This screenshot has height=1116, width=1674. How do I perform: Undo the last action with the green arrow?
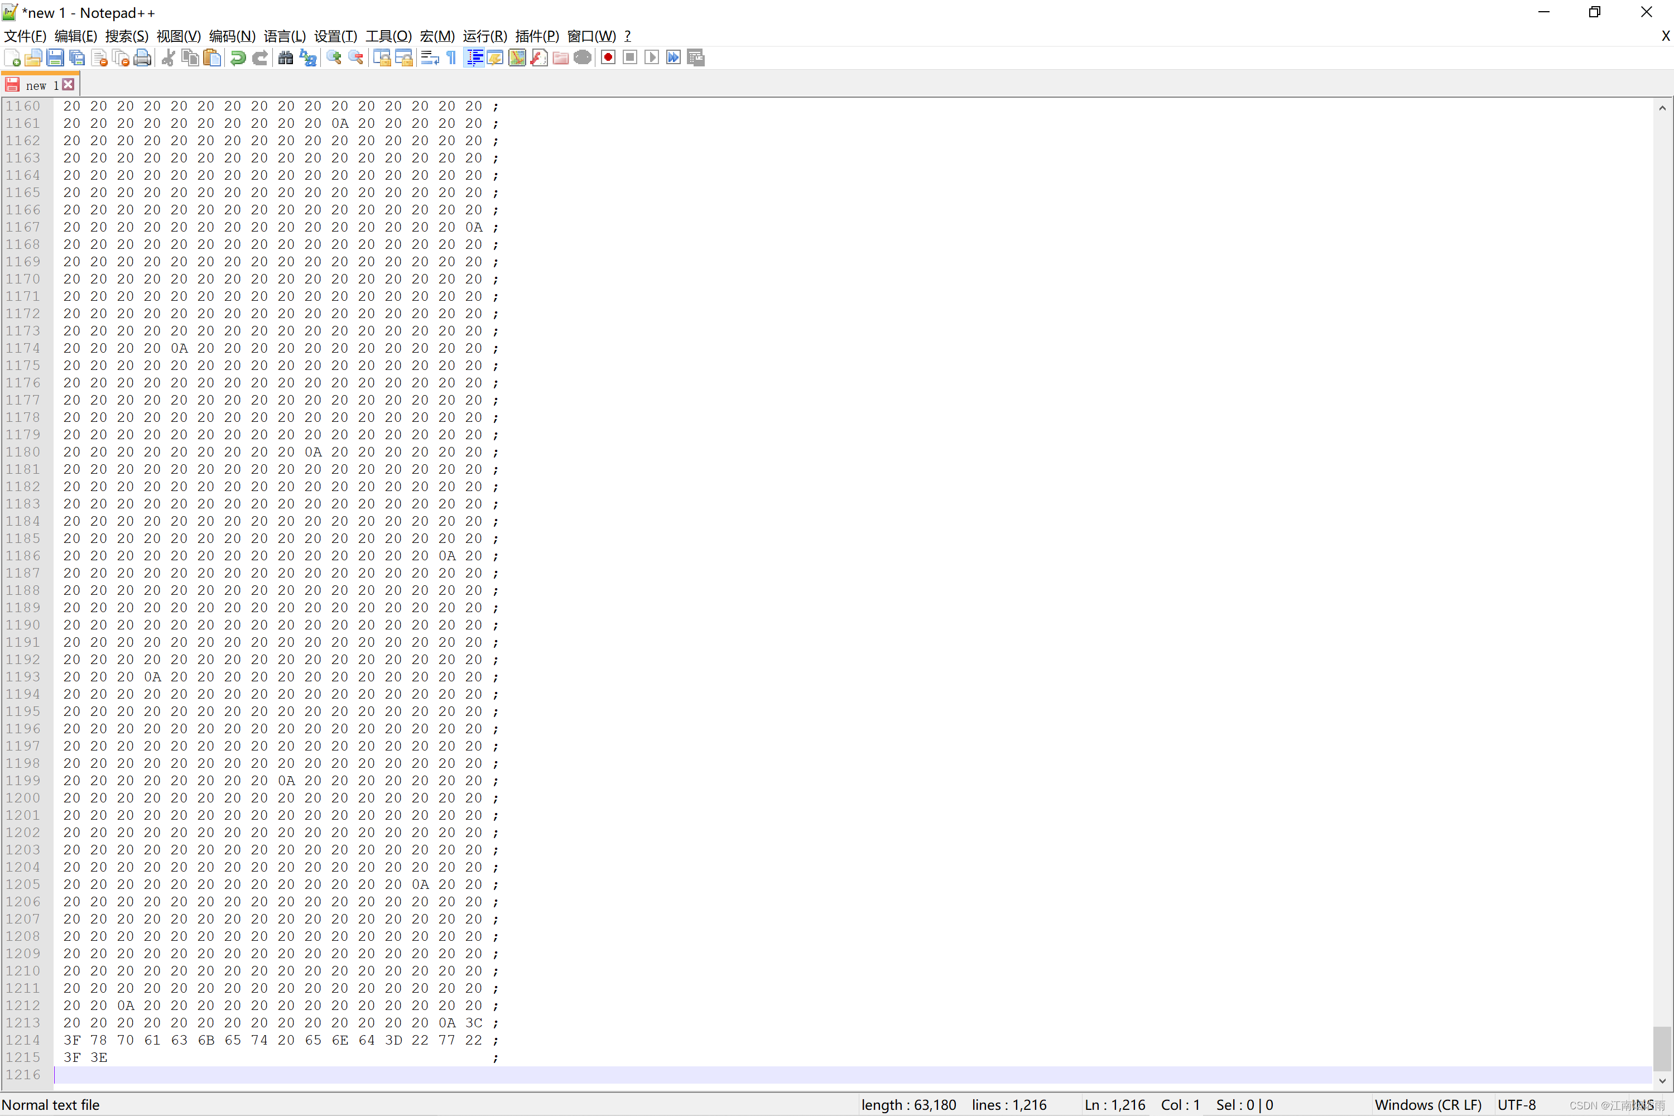click(238, 57)
